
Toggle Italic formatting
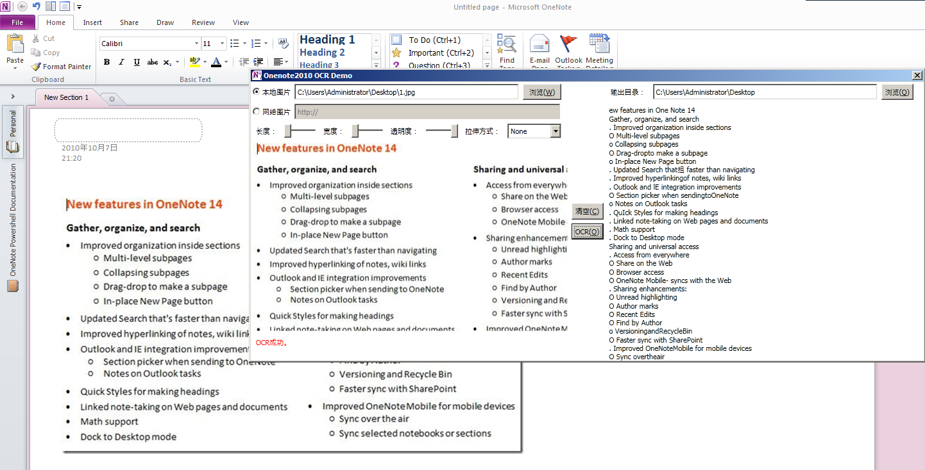pyautogui.click(x=121, y=62)
